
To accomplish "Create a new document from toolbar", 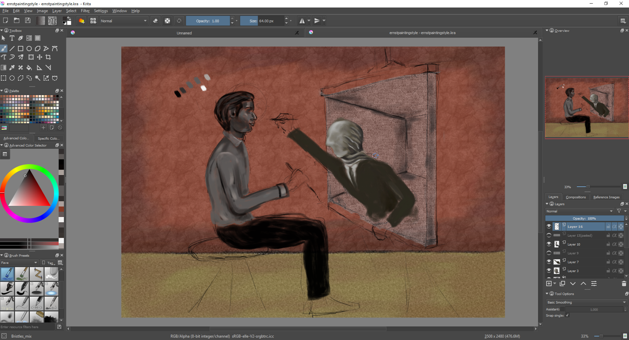I will click(x=5, y=21).
